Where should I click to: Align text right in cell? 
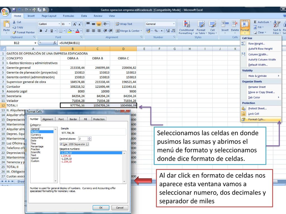pos(99,31)
